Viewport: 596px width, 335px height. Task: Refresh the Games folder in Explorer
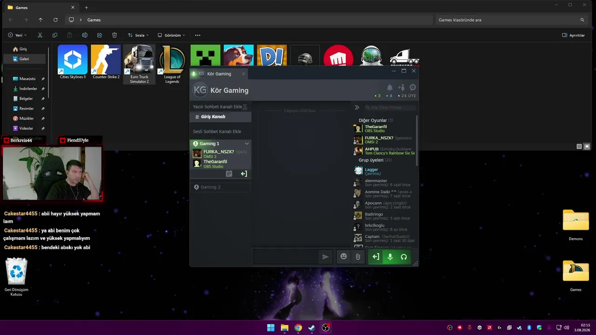[x=55, y=20]
